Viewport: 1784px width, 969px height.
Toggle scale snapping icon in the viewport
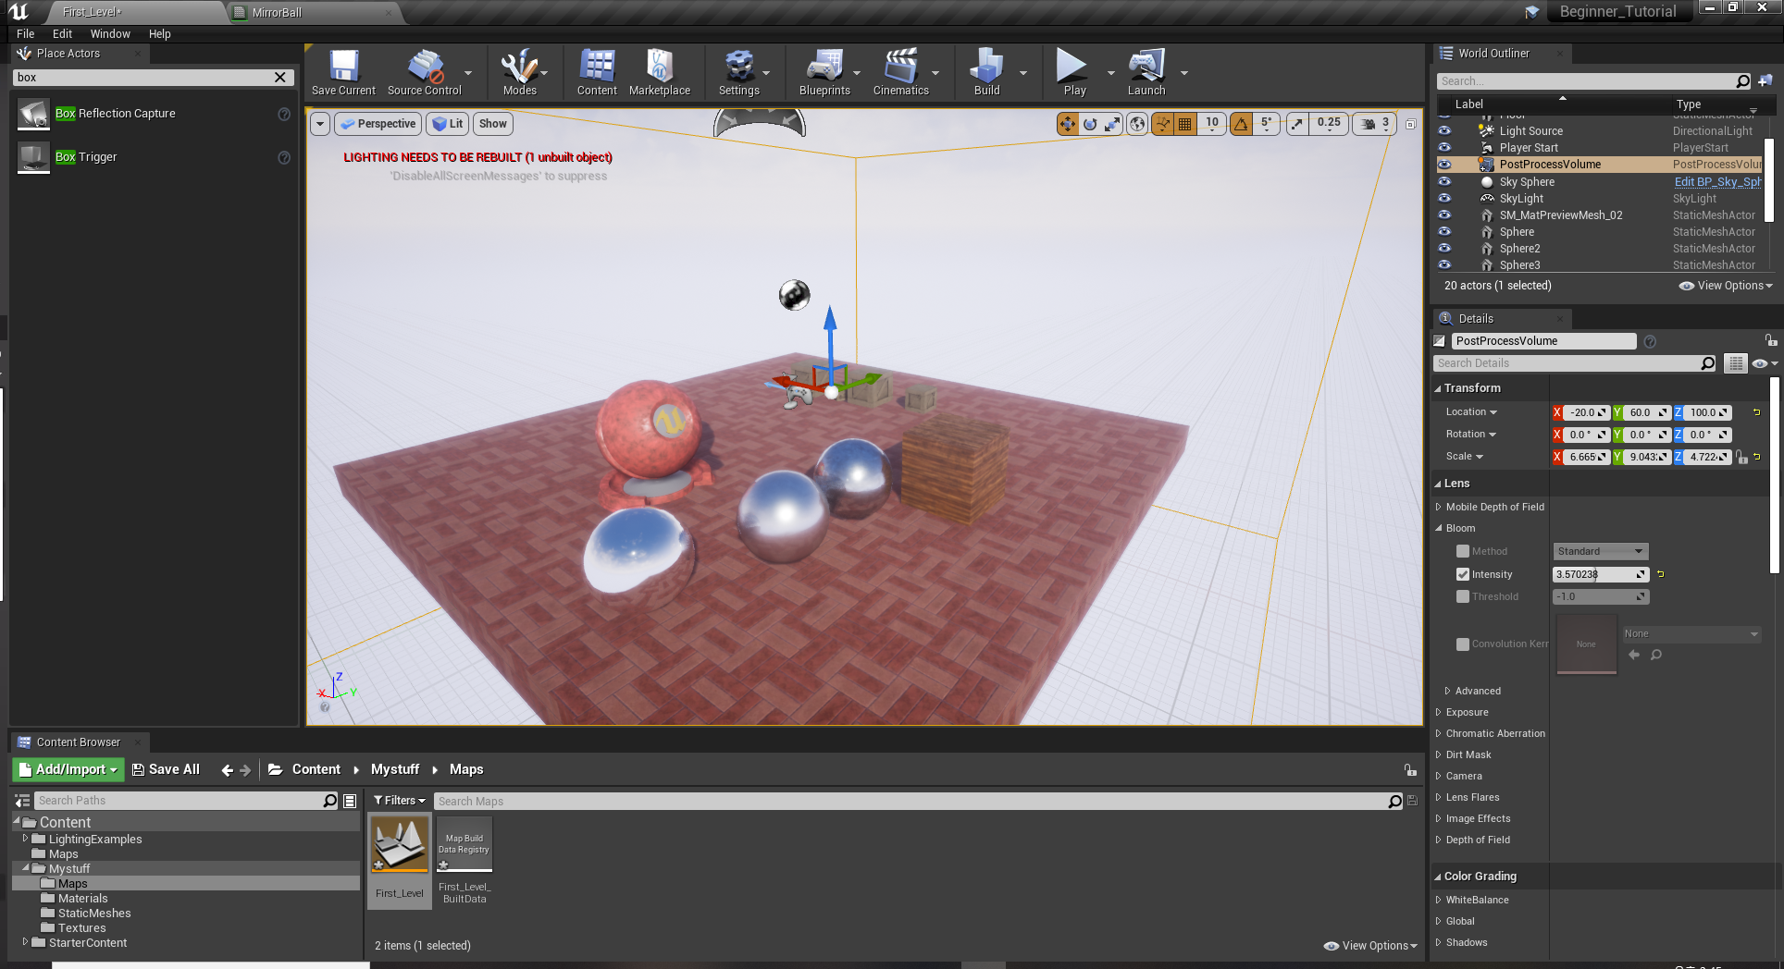(1297, 123)
